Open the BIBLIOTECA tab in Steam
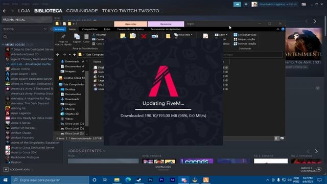The height and width of the screenshot is (184, 327). click(x=48, y=11)
